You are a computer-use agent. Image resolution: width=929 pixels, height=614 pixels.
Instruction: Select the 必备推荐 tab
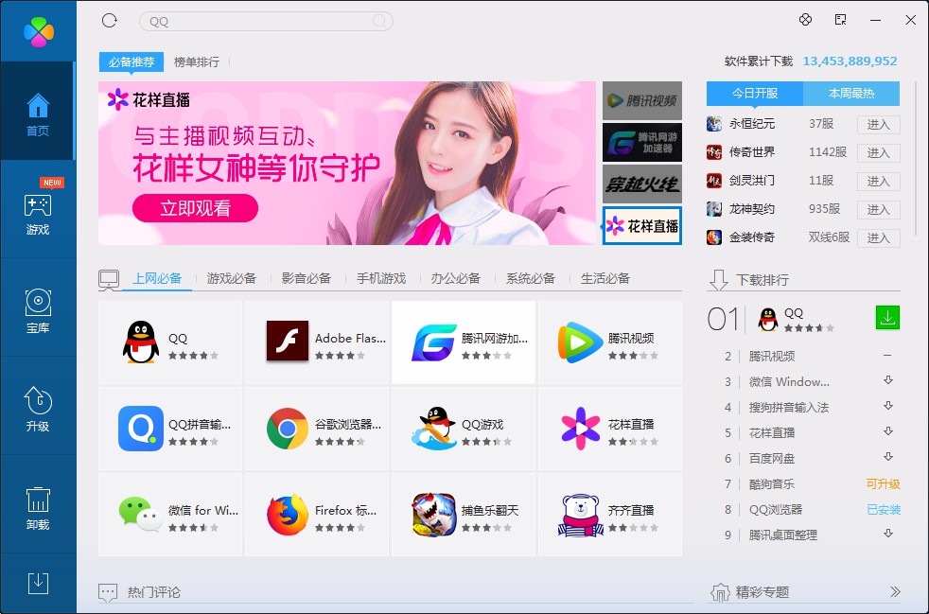(131, 61)
